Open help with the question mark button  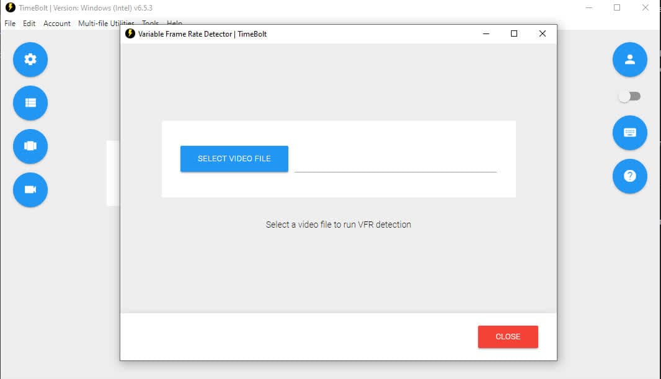[629, 176]
